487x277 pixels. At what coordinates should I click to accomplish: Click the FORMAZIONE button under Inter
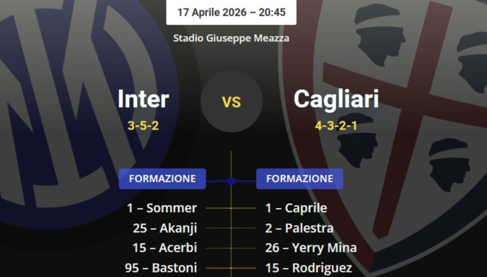click(162, 179)
